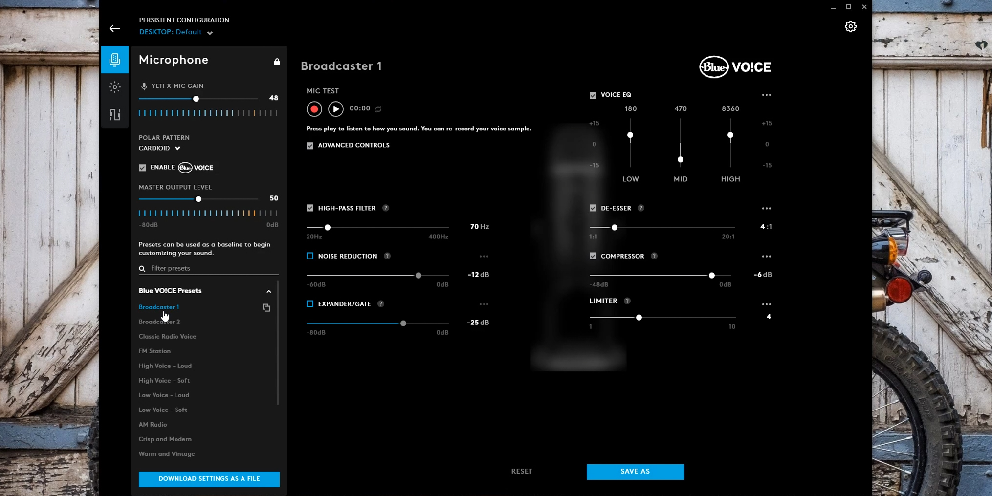This screenshot has width=992, height=496.
Task: Open the equalizer/mixer sidebar tab
Action: (x=115, y=115)
